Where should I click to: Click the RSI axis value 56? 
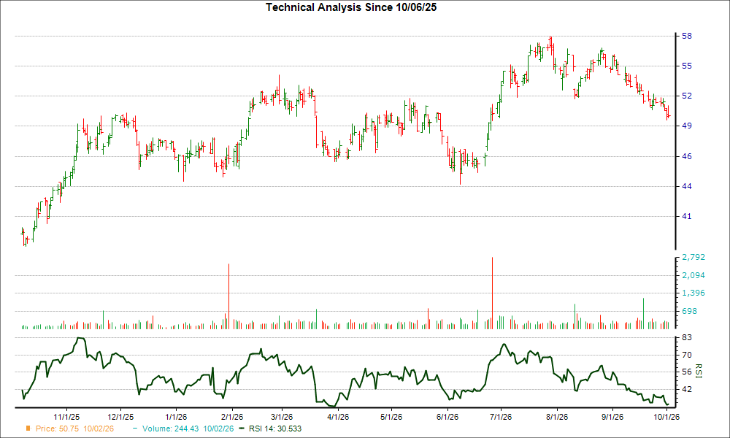(687, 372)
